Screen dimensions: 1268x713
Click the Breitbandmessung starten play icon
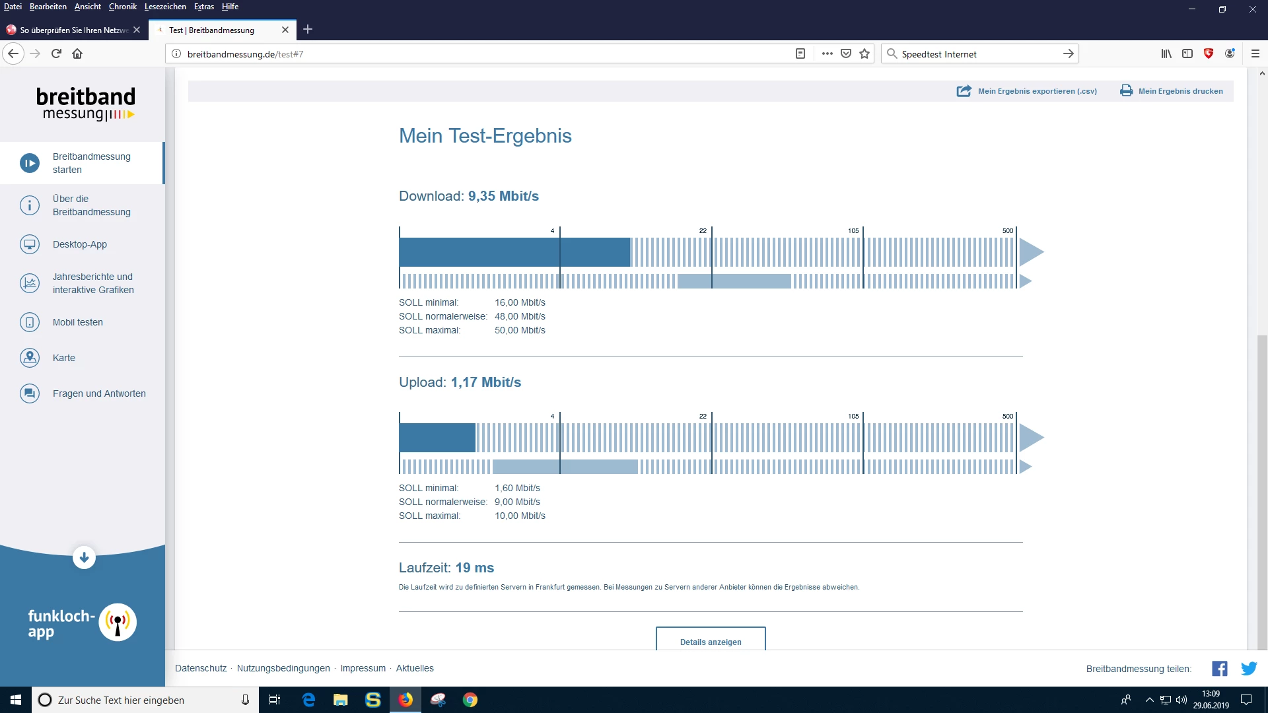click(30, 163)
